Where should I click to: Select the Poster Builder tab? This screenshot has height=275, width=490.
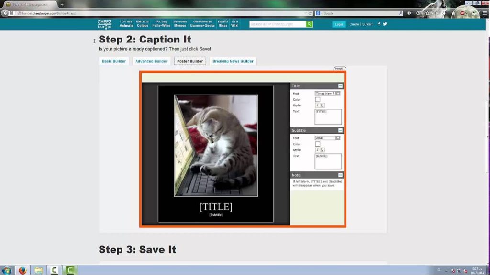click(x=190, y=61)
